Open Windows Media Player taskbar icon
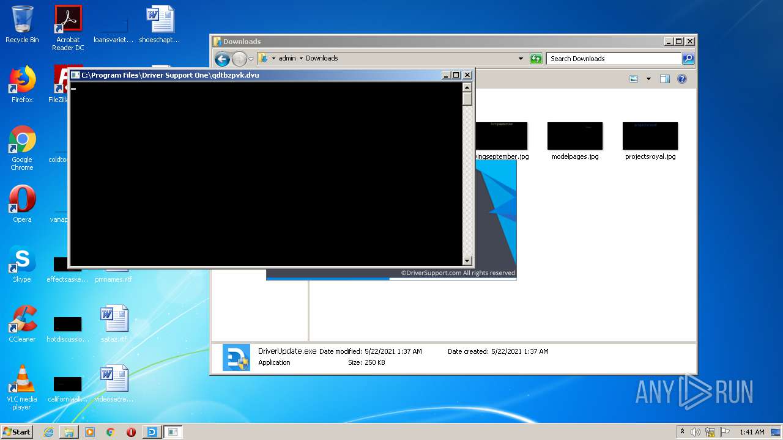 coord(90,432)
